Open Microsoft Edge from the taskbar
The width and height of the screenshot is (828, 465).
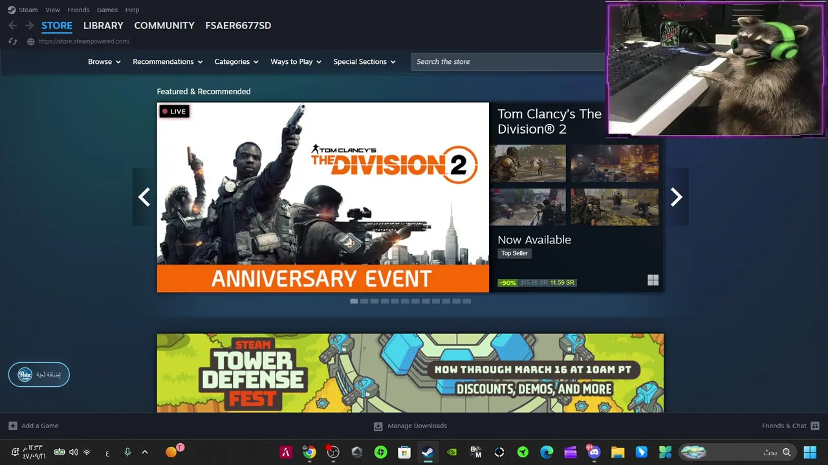click(547, 452)
